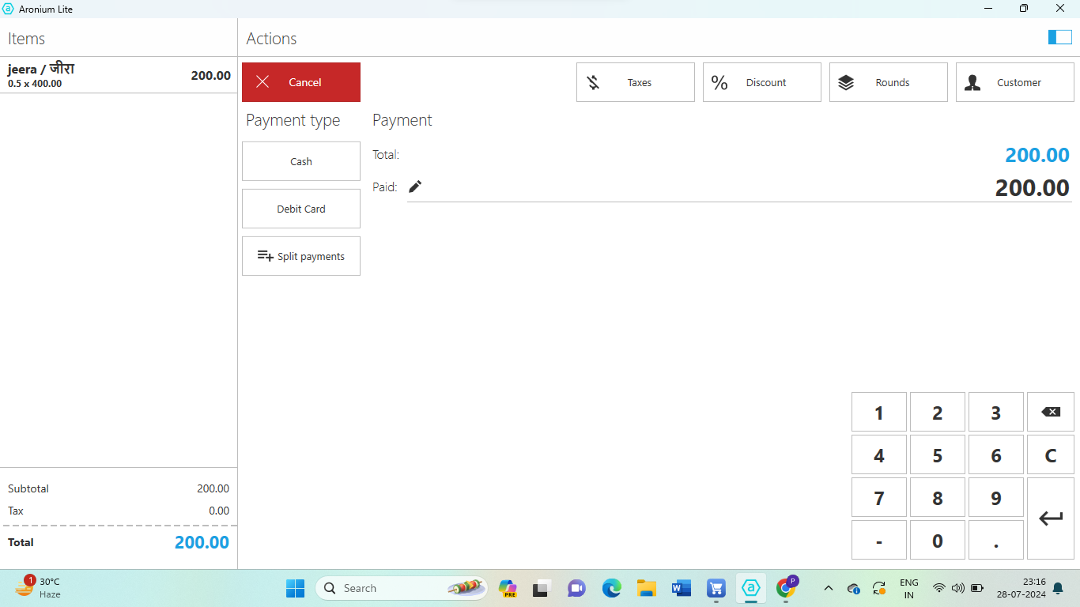This screenshot has height=607, width=1080.
Task: Open Microsoft Edge from the taskbar
Action: (x=611, y=588)
